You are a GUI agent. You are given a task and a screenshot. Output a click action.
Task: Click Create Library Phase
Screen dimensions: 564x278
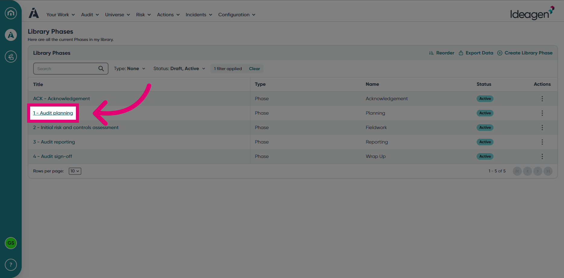(525, 53)
